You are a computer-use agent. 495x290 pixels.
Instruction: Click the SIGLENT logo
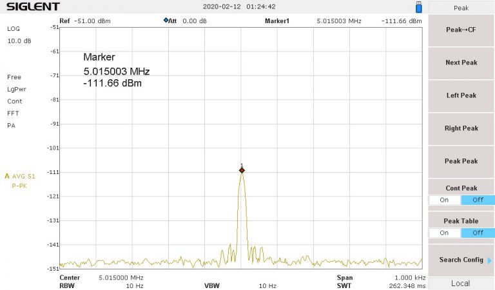coord(34,7)
